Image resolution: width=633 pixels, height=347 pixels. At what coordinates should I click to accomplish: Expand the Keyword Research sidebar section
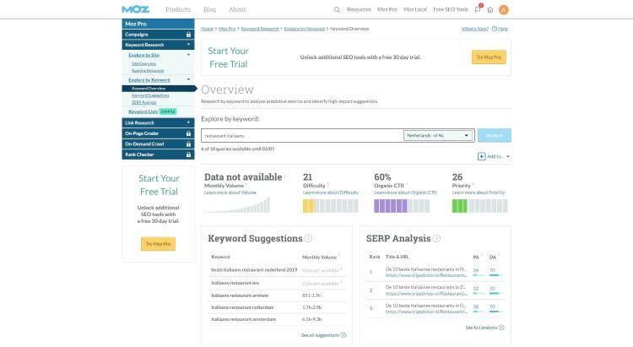pyautogui.click(x=159, y=45)
